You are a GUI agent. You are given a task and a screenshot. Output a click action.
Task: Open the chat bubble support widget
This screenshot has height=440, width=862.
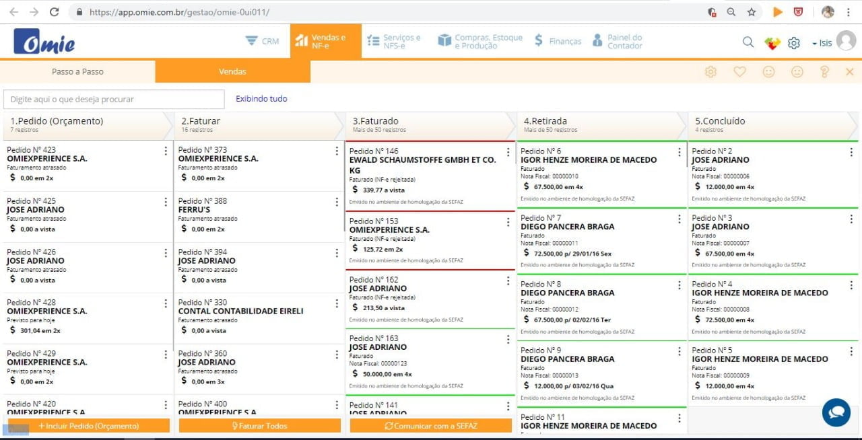tap(836, 412)
